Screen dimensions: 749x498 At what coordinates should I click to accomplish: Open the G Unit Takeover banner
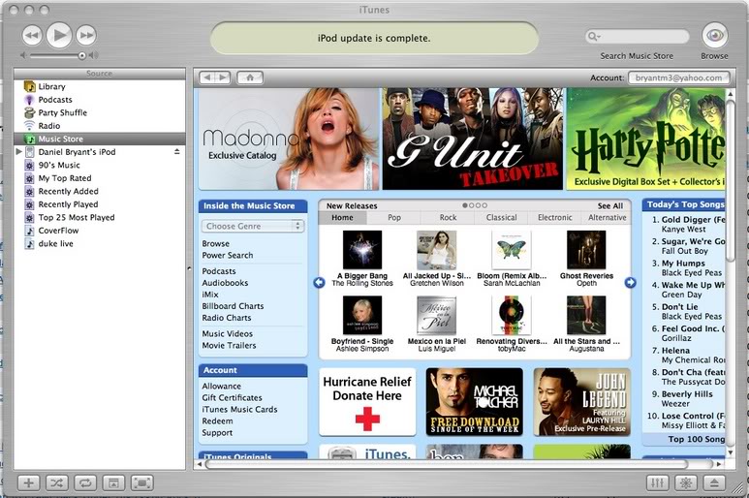pos(473,139)
